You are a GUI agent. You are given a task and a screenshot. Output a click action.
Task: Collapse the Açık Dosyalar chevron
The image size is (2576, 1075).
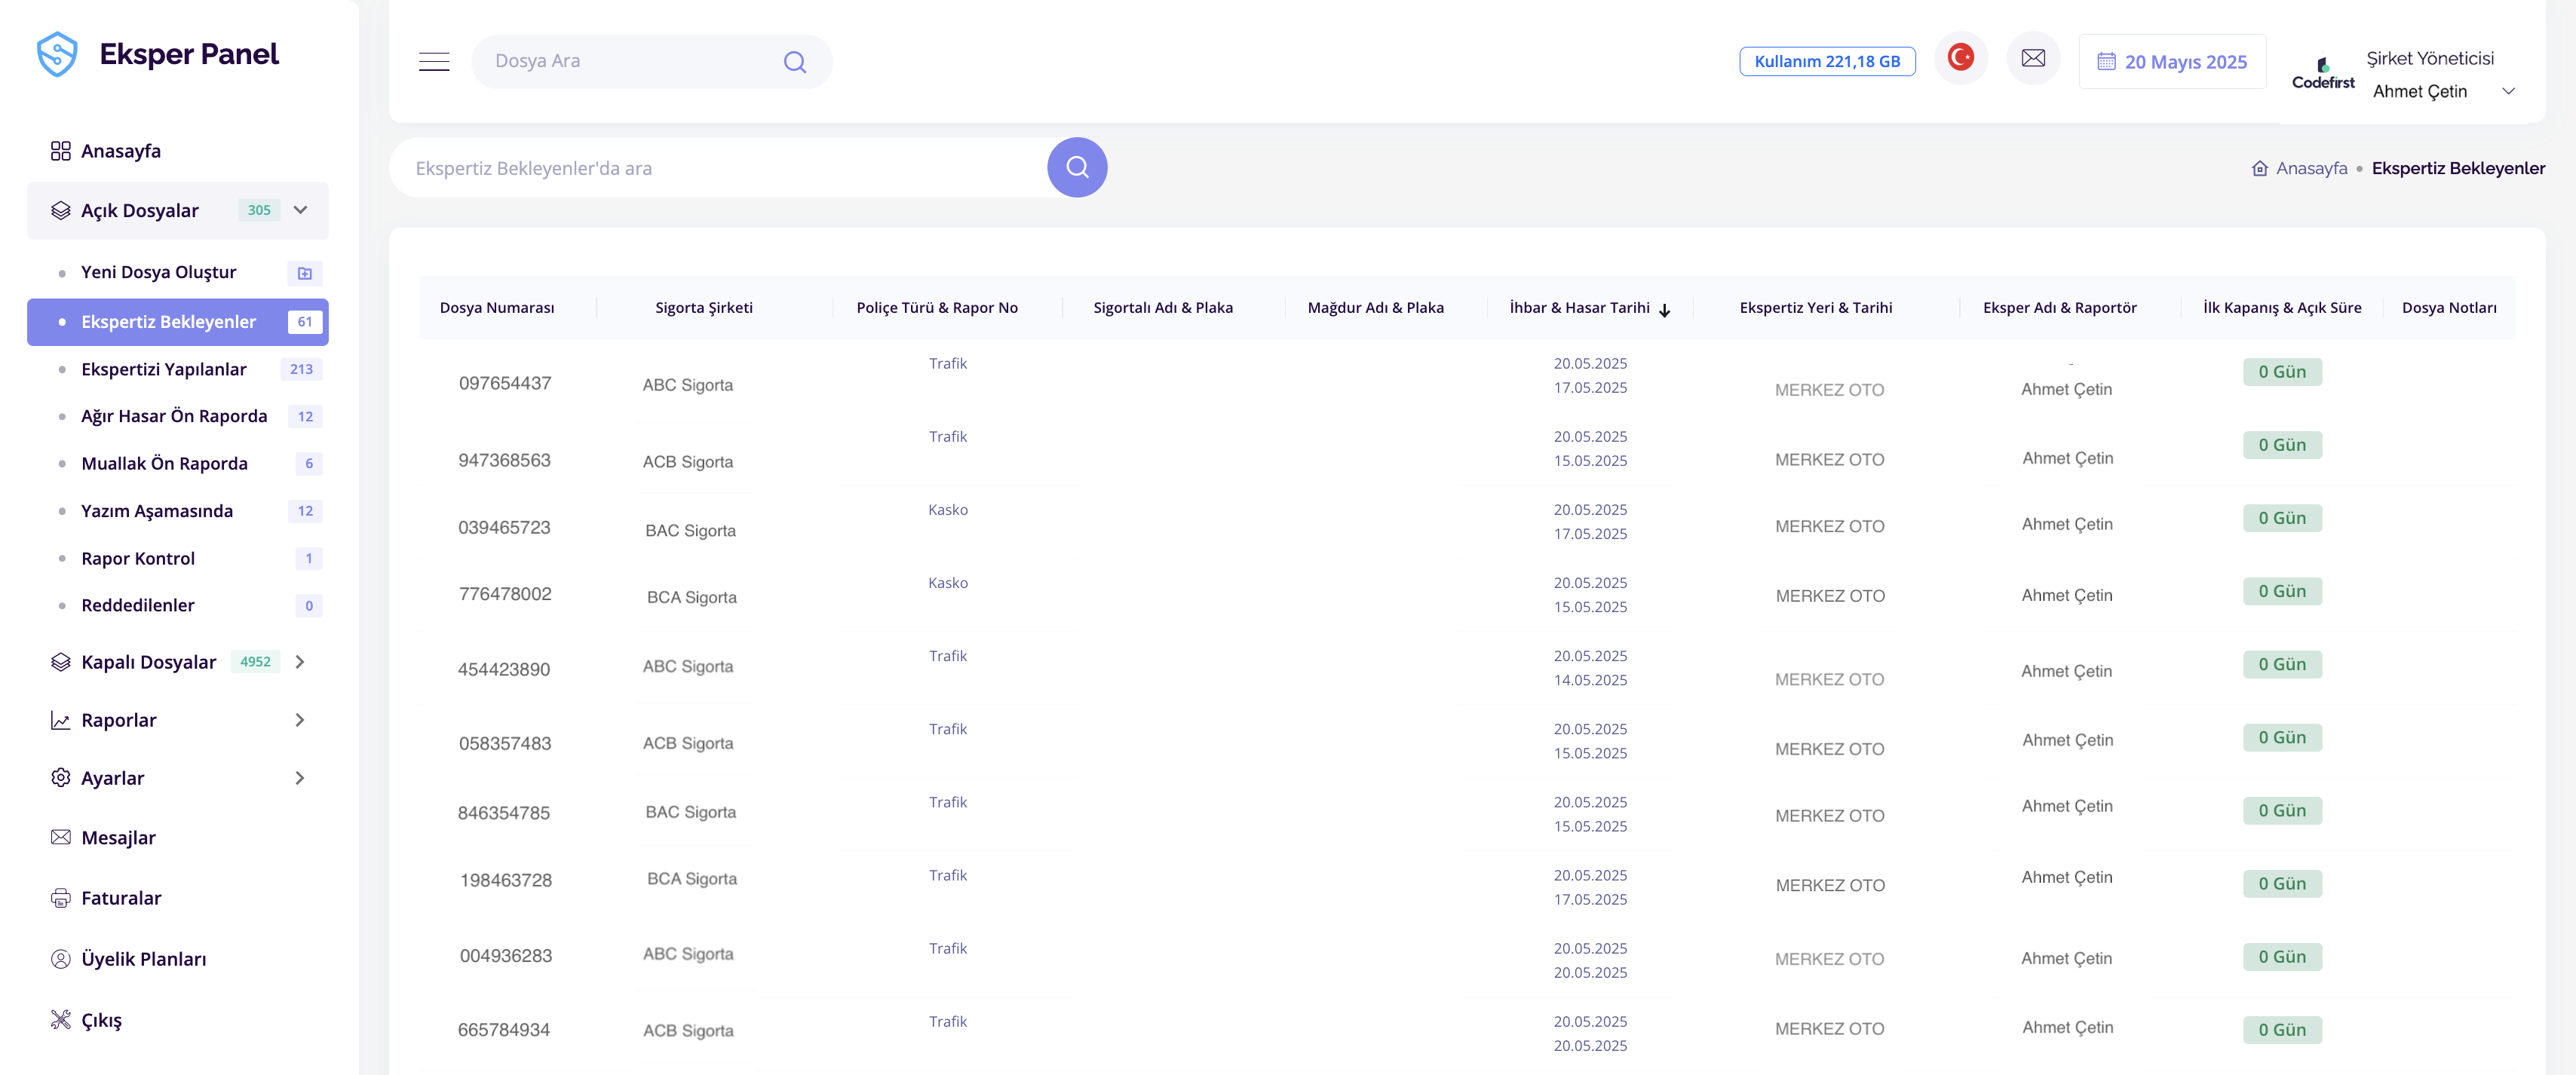[x=300, y=210]
